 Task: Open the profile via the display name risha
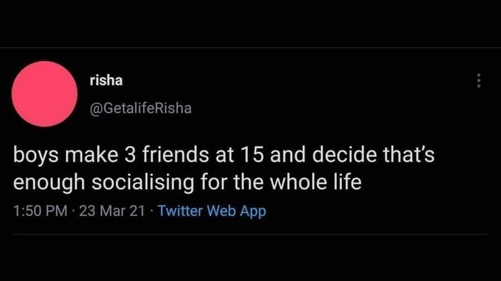(106, 81)
